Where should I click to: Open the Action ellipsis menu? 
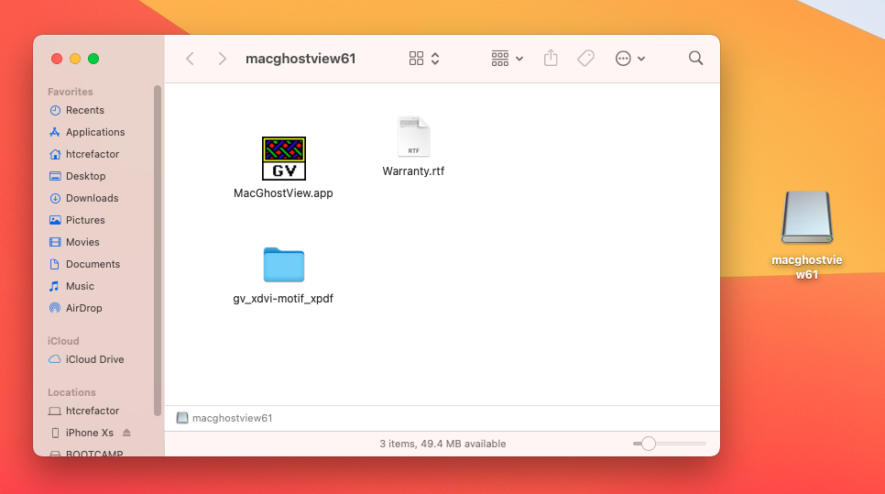pos(630,59)
